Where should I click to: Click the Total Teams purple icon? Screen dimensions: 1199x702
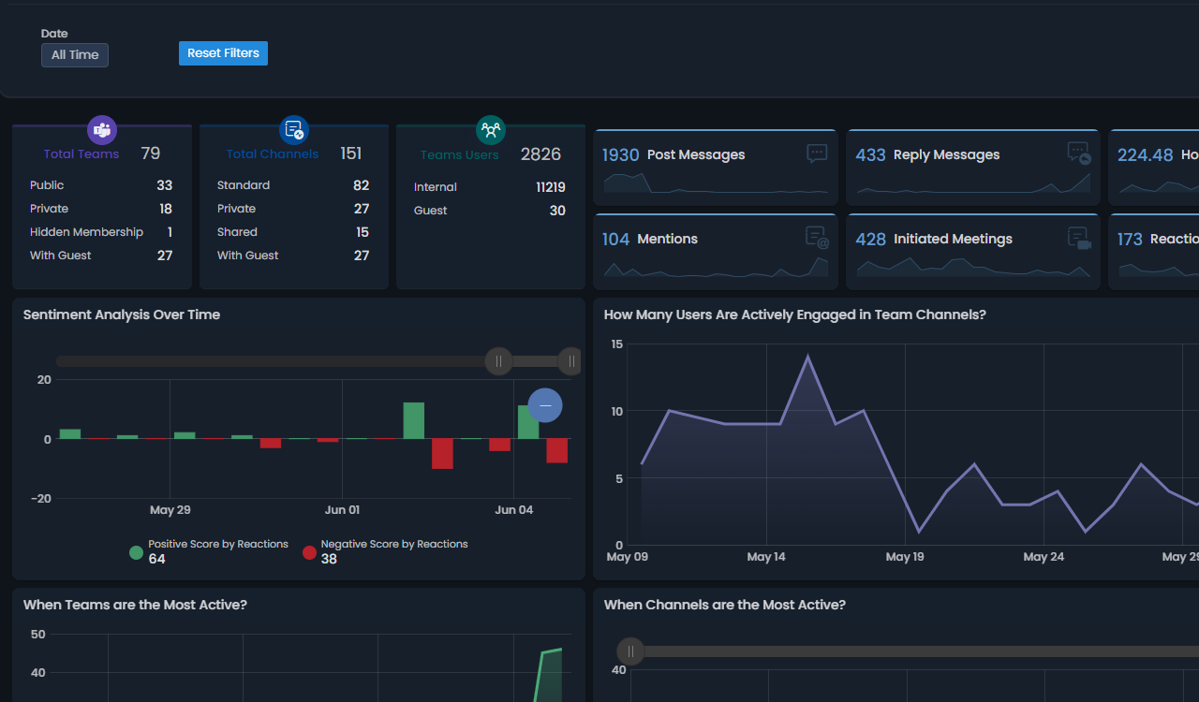pyautogui.click(x=101, y=130)
